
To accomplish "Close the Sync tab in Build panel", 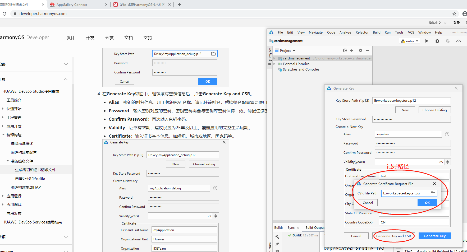I will tap(298, 228).
